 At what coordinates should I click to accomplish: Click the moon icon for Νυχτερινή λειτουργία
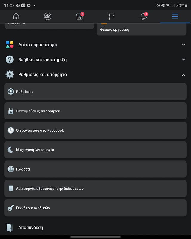11,150
